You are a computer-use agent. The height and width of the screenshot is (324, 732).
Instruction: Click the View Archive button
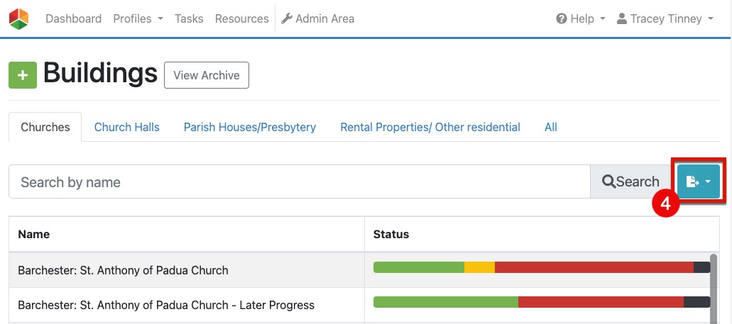207,75
